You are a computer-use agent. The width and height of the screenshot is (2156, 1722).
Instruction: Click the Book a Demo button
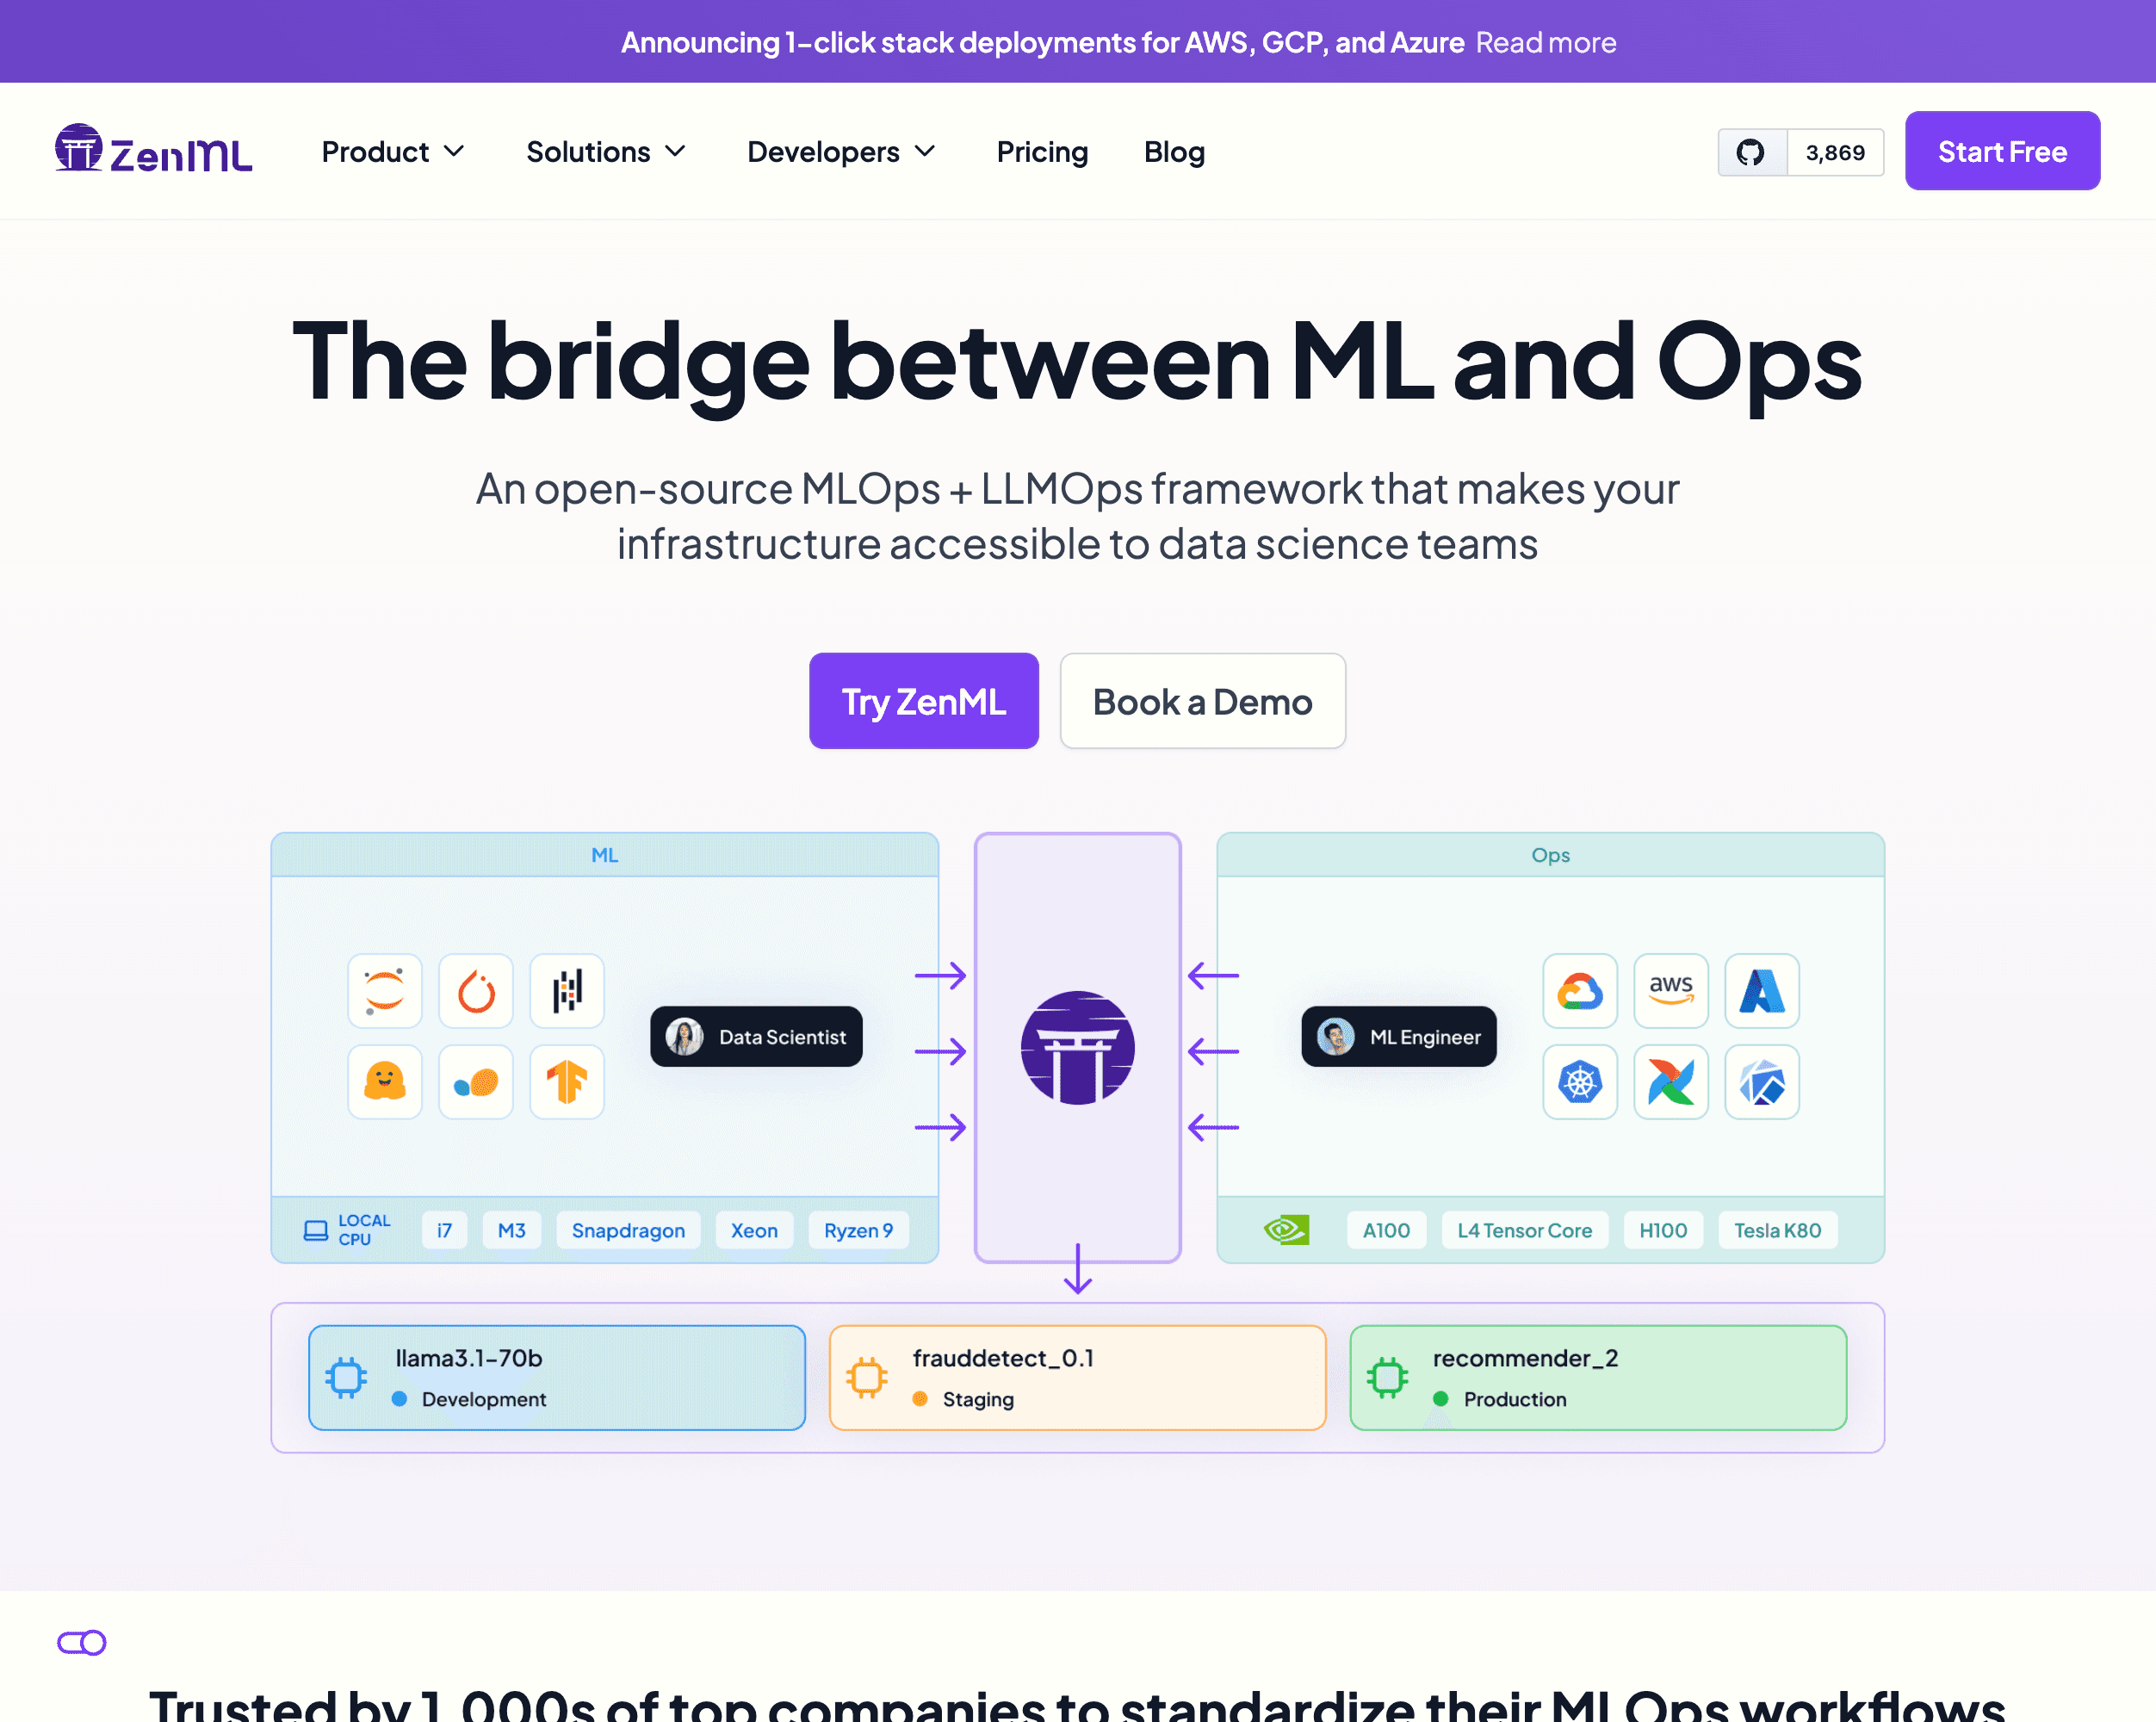point(1203,701)
